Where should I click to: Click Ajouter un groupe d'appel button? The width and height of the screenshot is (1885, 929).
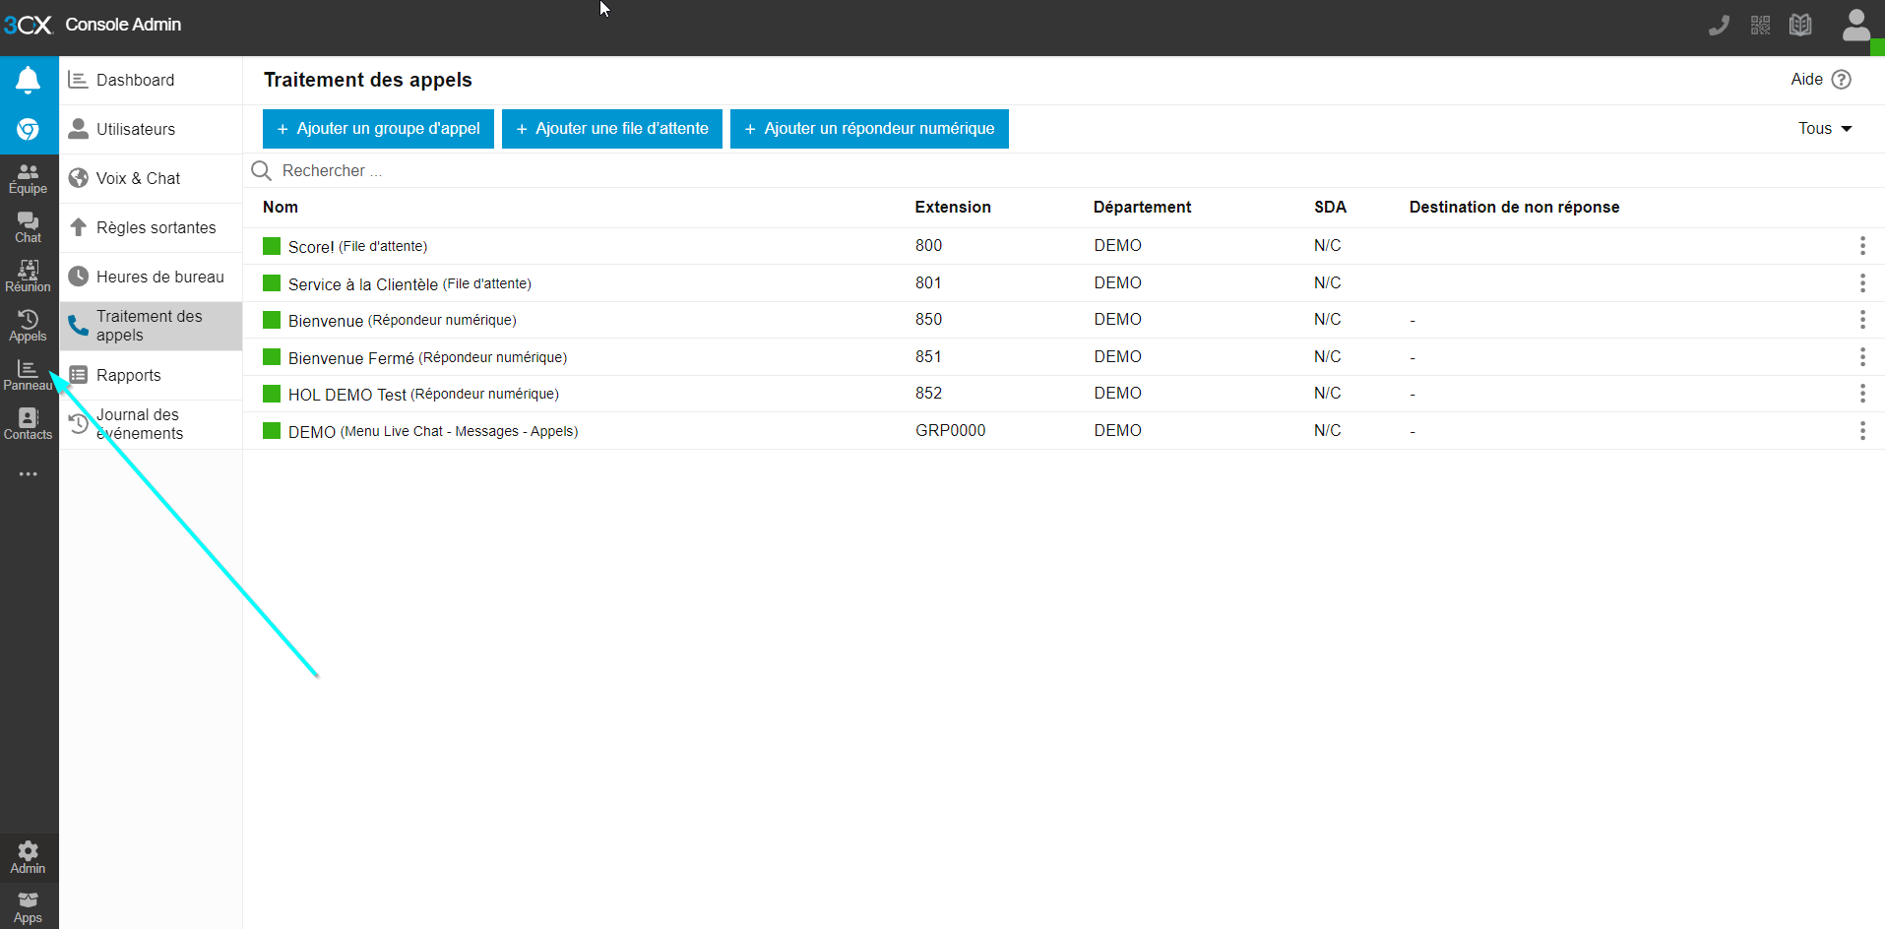(x=378, y=129)
